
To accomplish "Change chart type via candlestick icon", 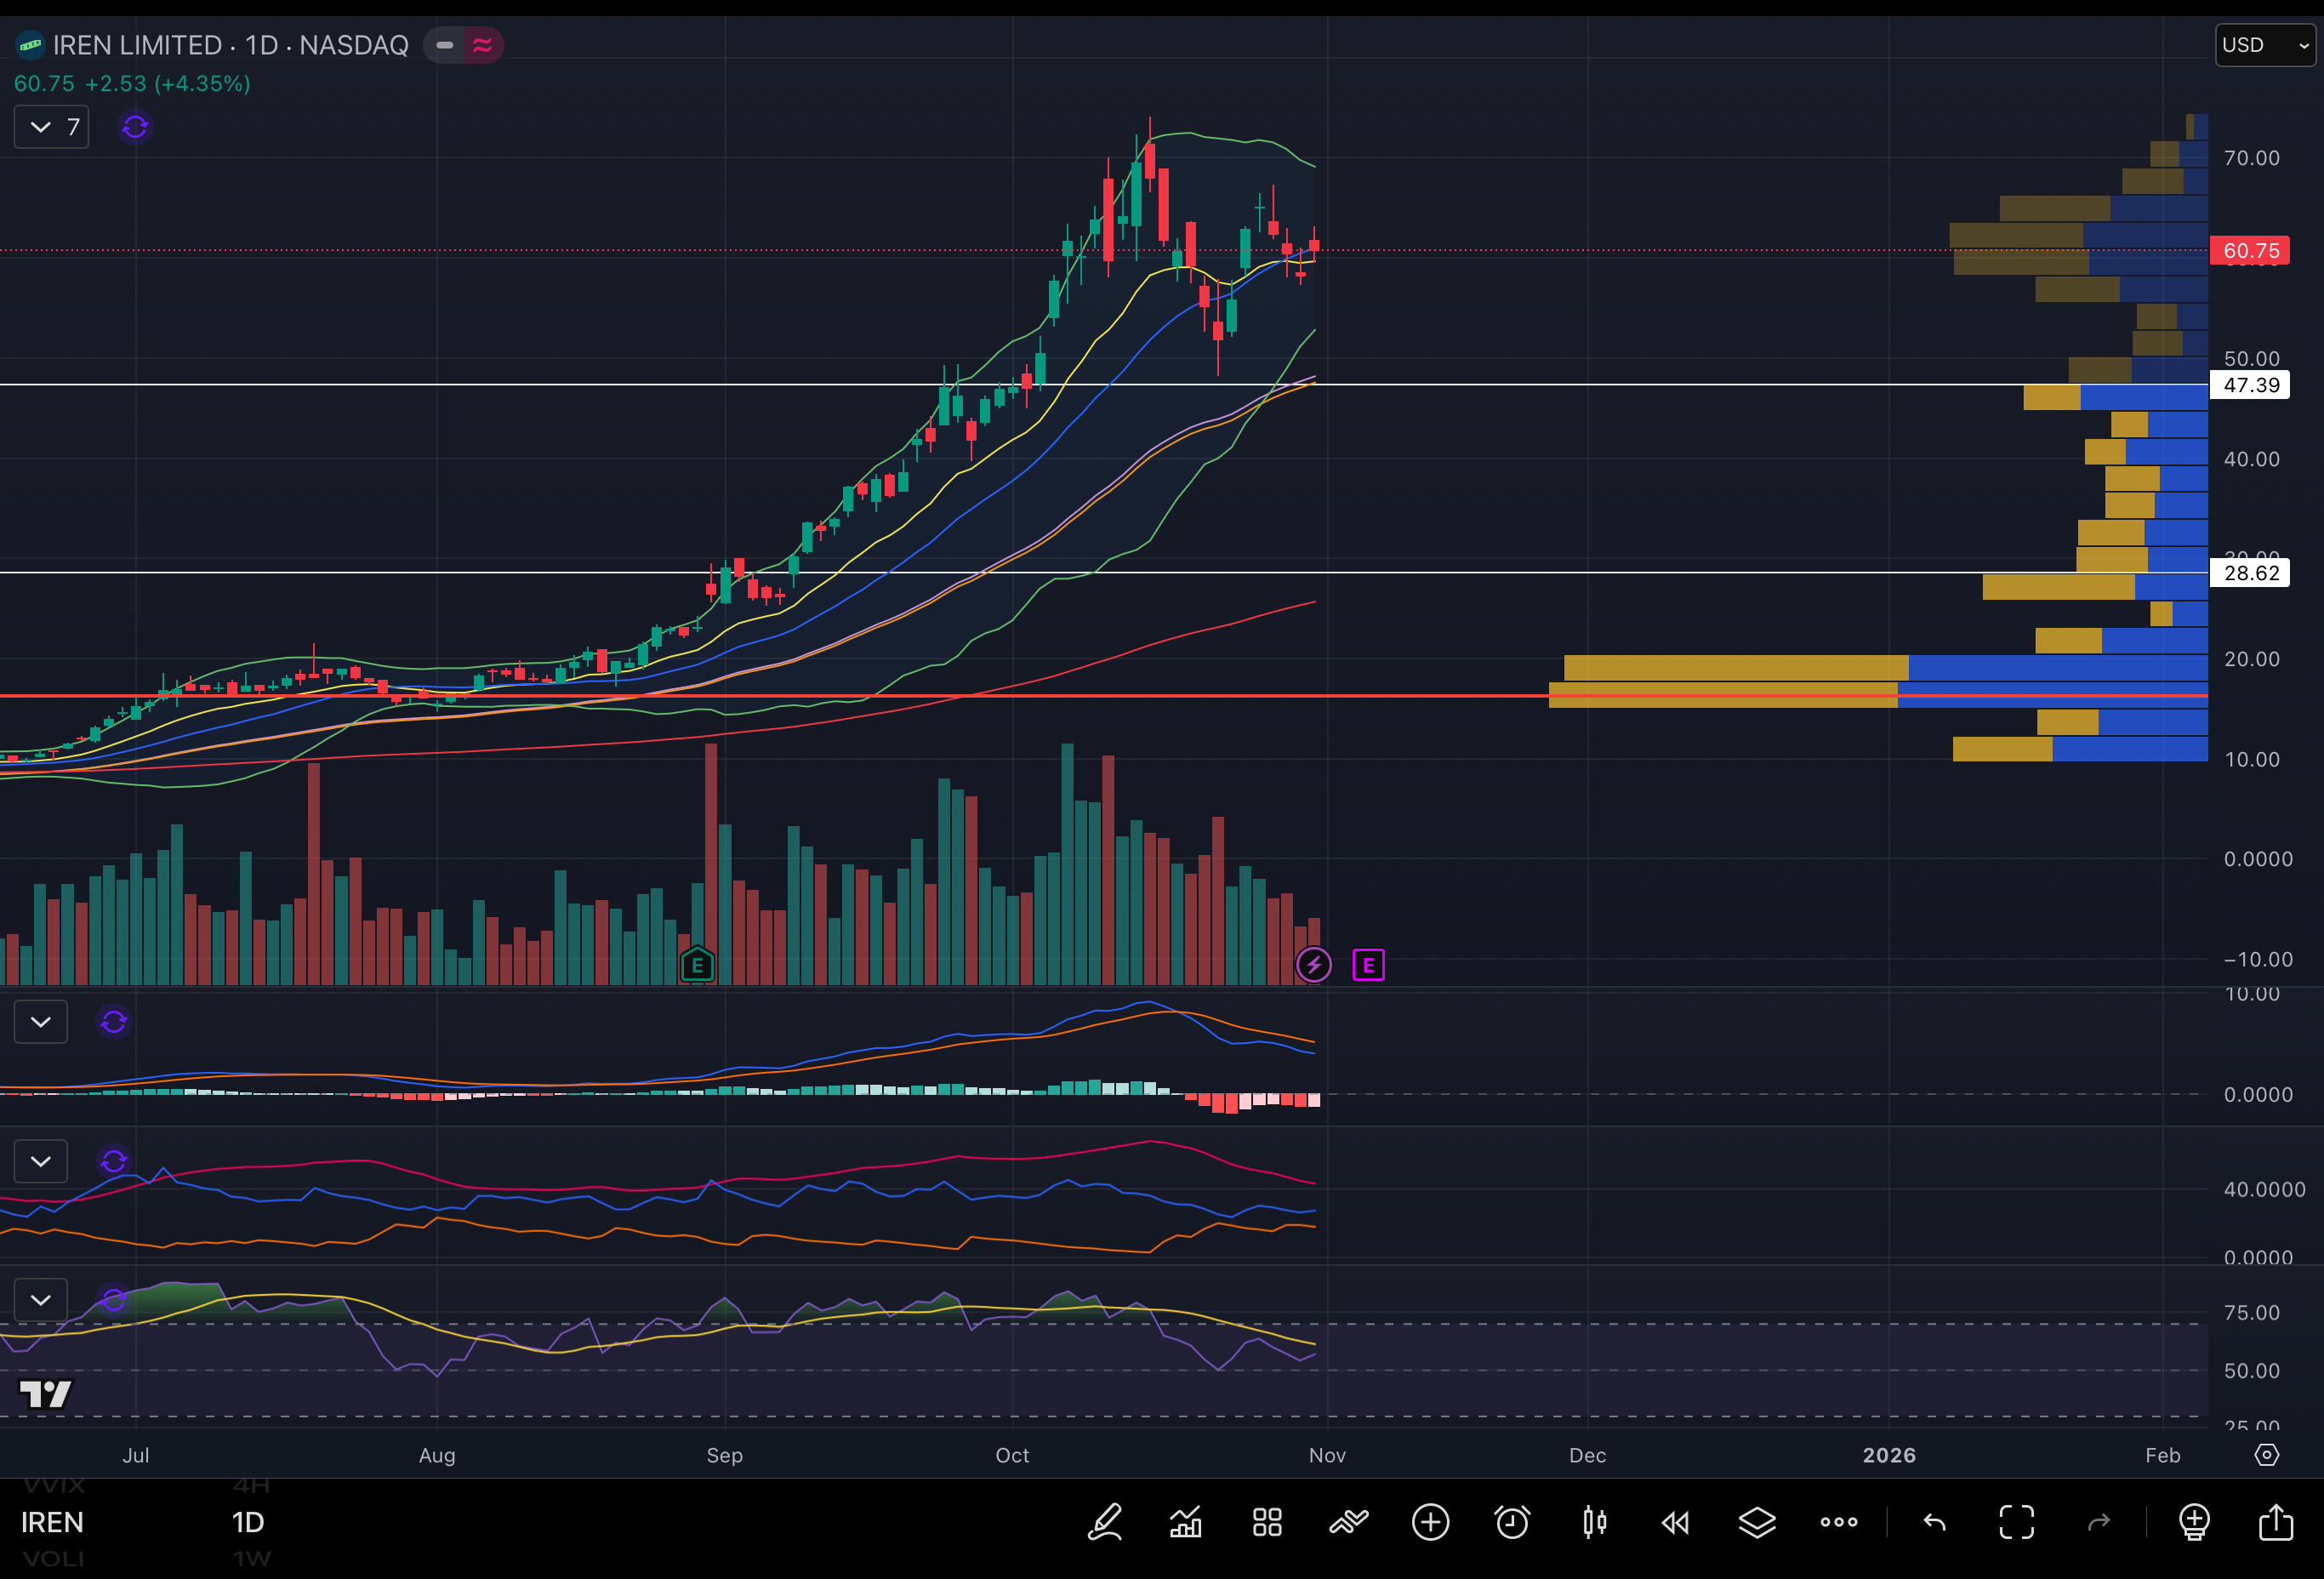I will click(x=1594, y=1522).
